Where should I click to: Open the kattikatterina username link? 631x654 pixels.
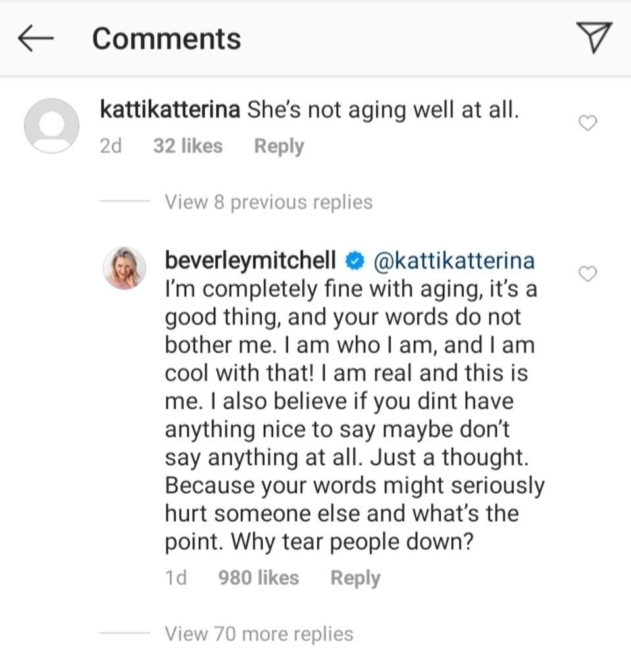(x=169, y=110)
